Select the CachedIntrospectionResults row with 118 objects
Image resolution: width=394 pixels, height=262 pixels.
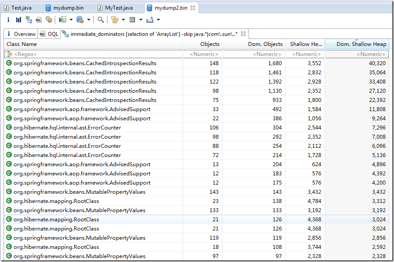pos(196,73)
